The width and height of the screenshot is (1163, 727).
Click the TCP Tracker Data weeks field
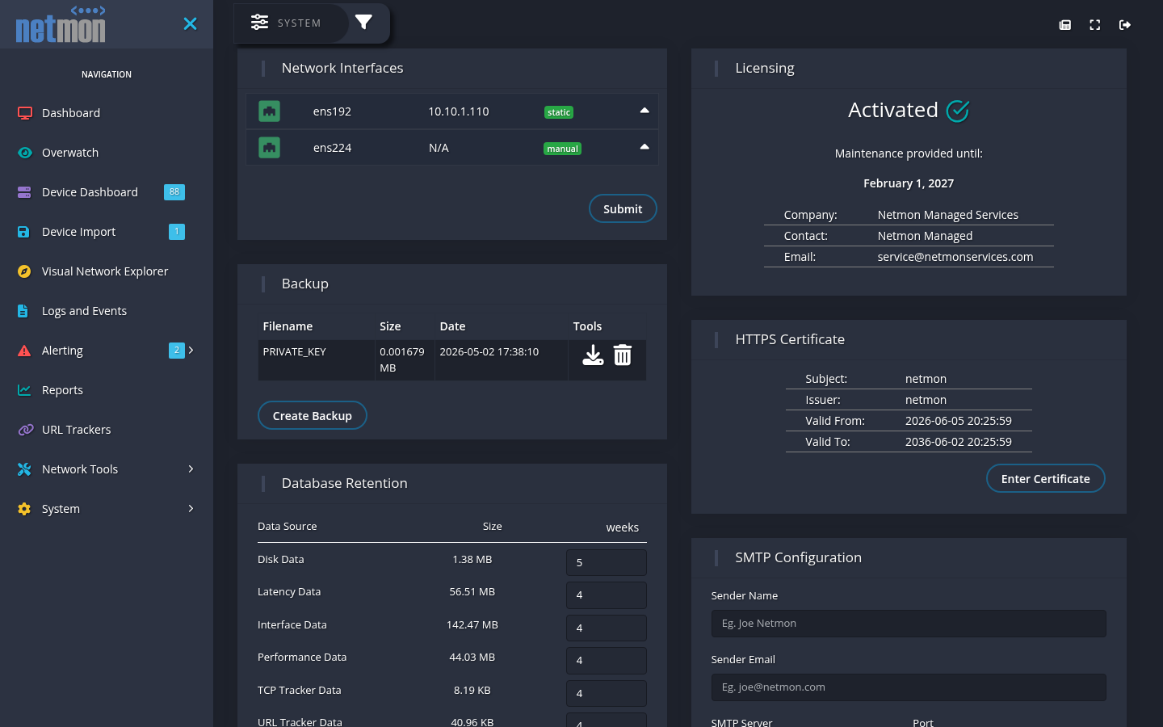coord(607,693)
